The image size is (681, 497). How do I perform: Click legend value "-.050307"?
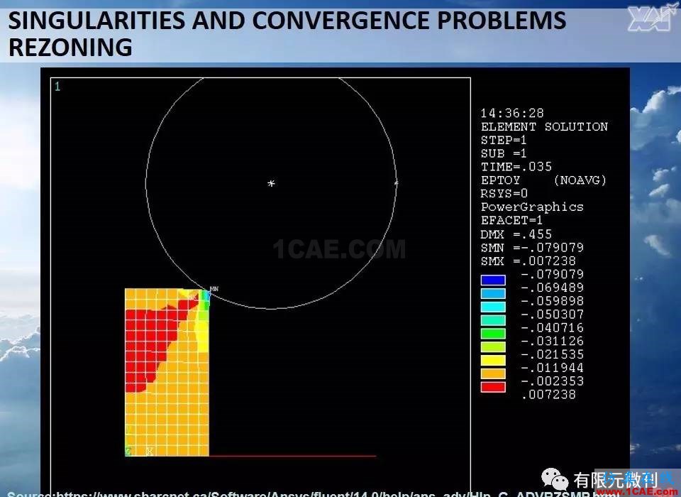[552, 315]
